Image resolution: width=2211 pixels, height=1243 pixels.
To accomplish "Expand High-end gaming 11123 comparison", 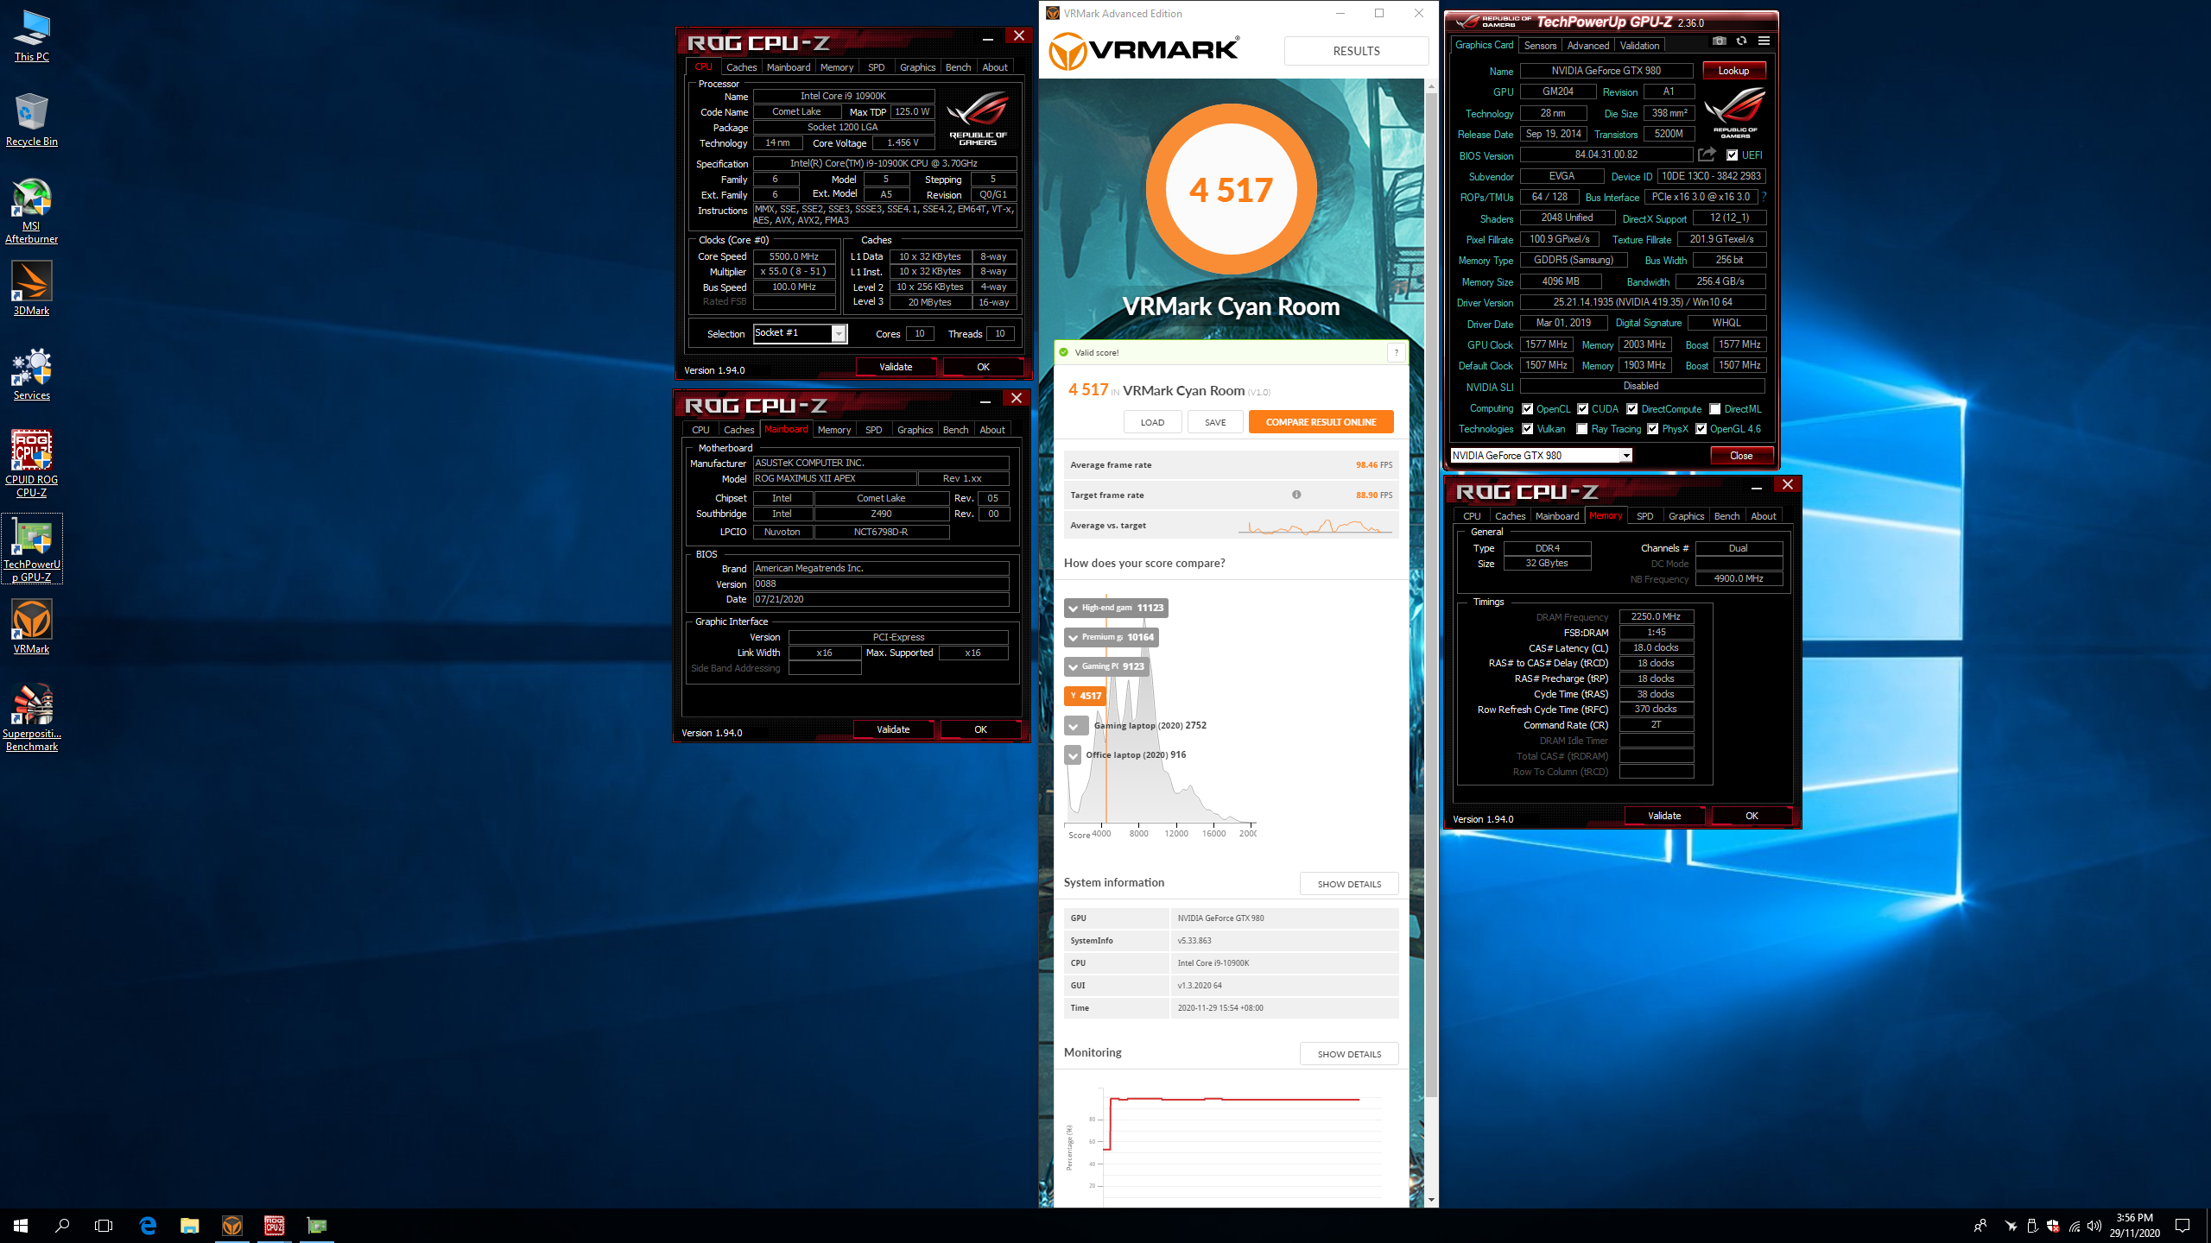I will pos(1116,608).
